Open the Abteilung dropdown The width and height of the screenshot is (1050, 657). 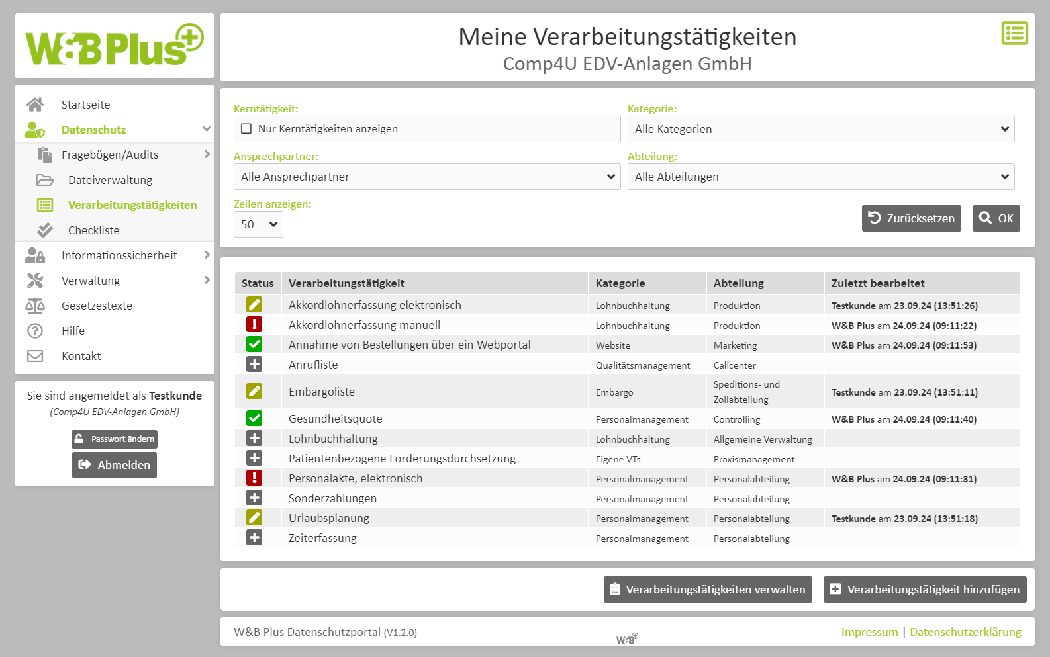pos(821,177)
